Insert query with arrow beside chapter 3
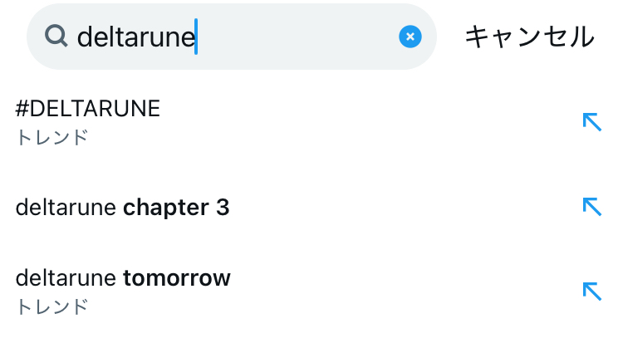The image size is (623, 343). coord(592,207)
